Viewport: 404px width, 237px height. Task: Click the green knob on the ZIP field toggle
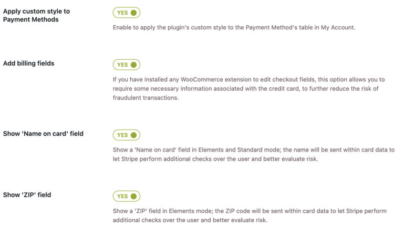(134, 197)
